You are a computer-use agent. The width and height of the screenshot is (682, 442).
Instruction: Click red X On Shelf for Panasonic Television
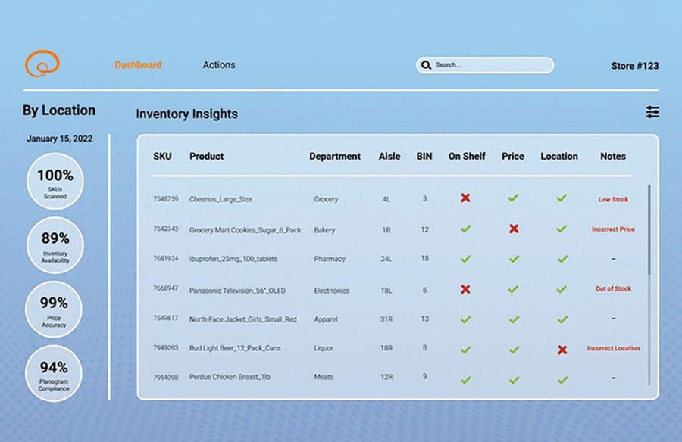click(465, 289)
